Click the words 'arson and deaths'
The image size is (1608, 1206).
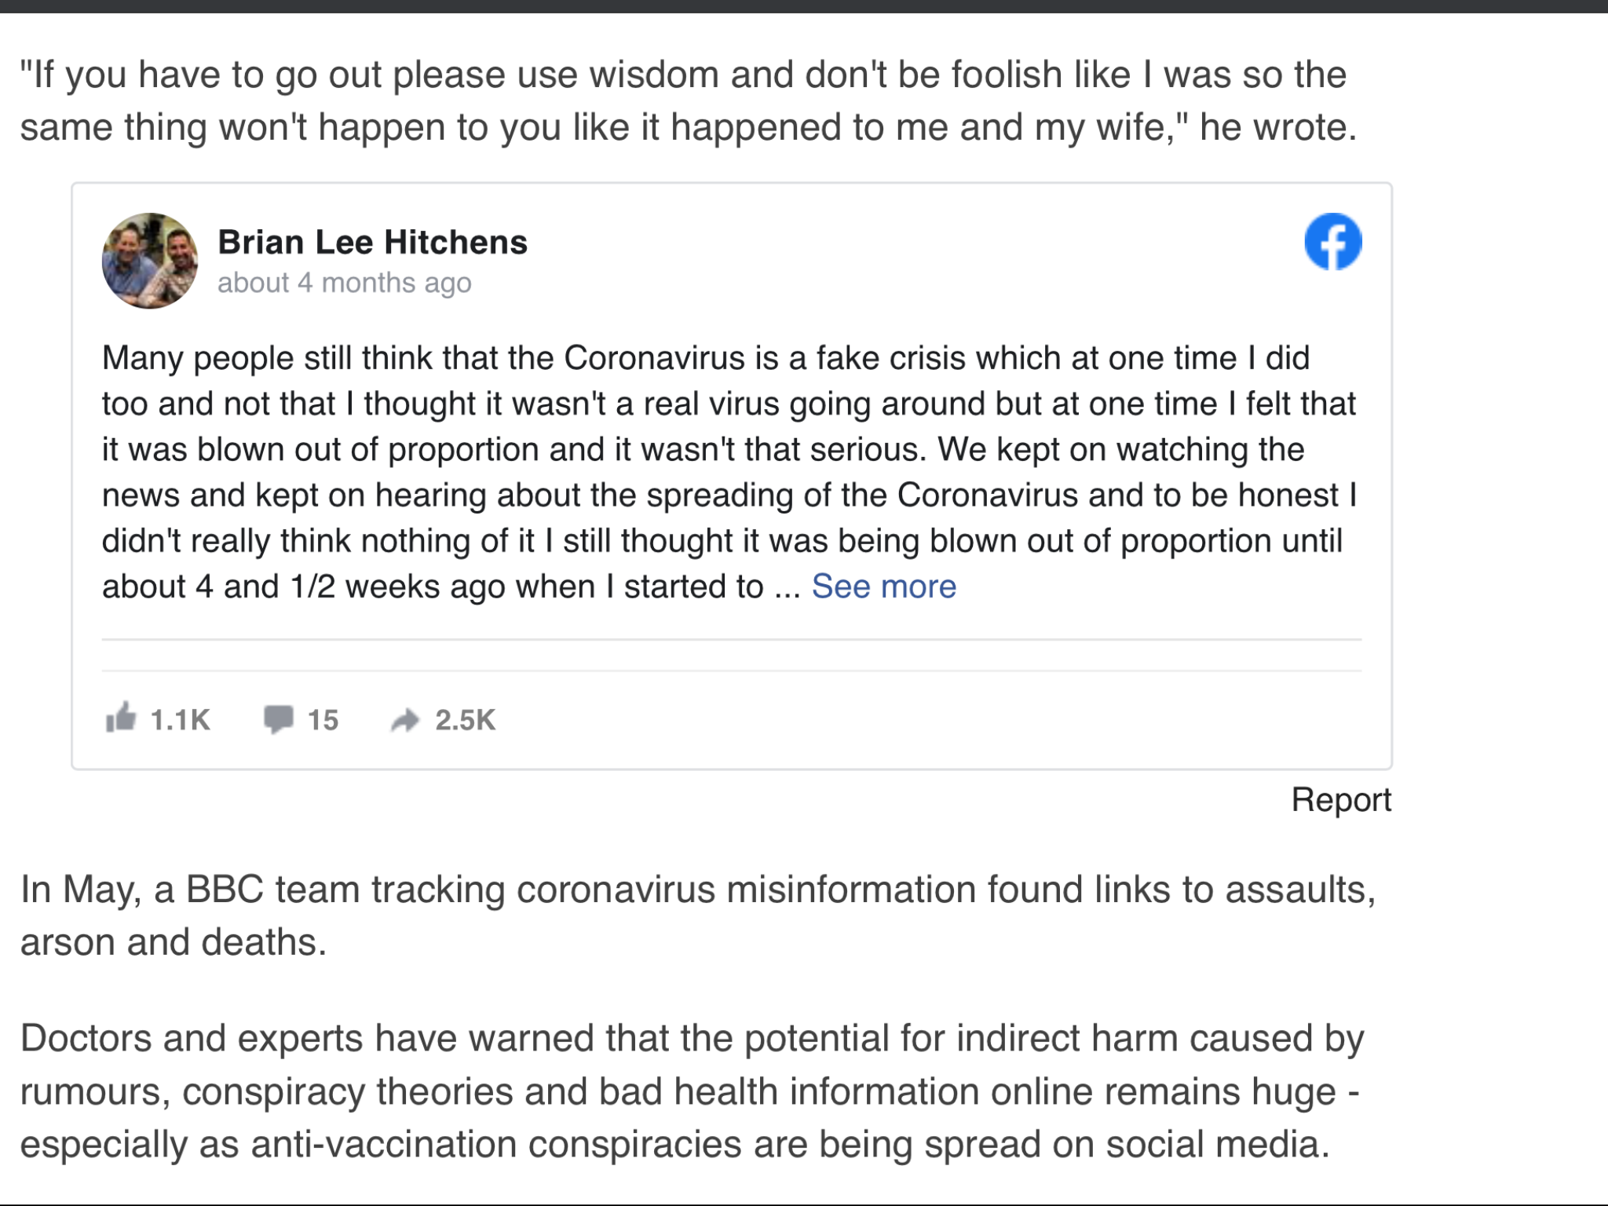(173, 942)
